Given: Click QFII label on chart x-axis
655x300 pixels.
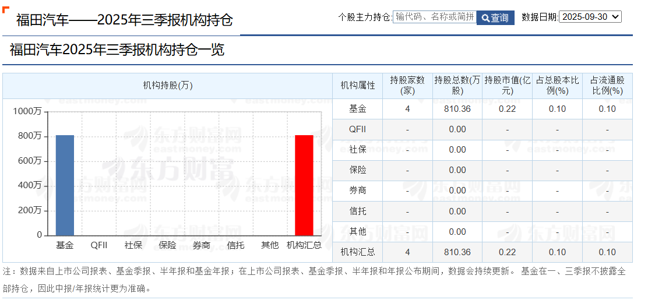Looking at the screenshot, I should coord(99,245).
